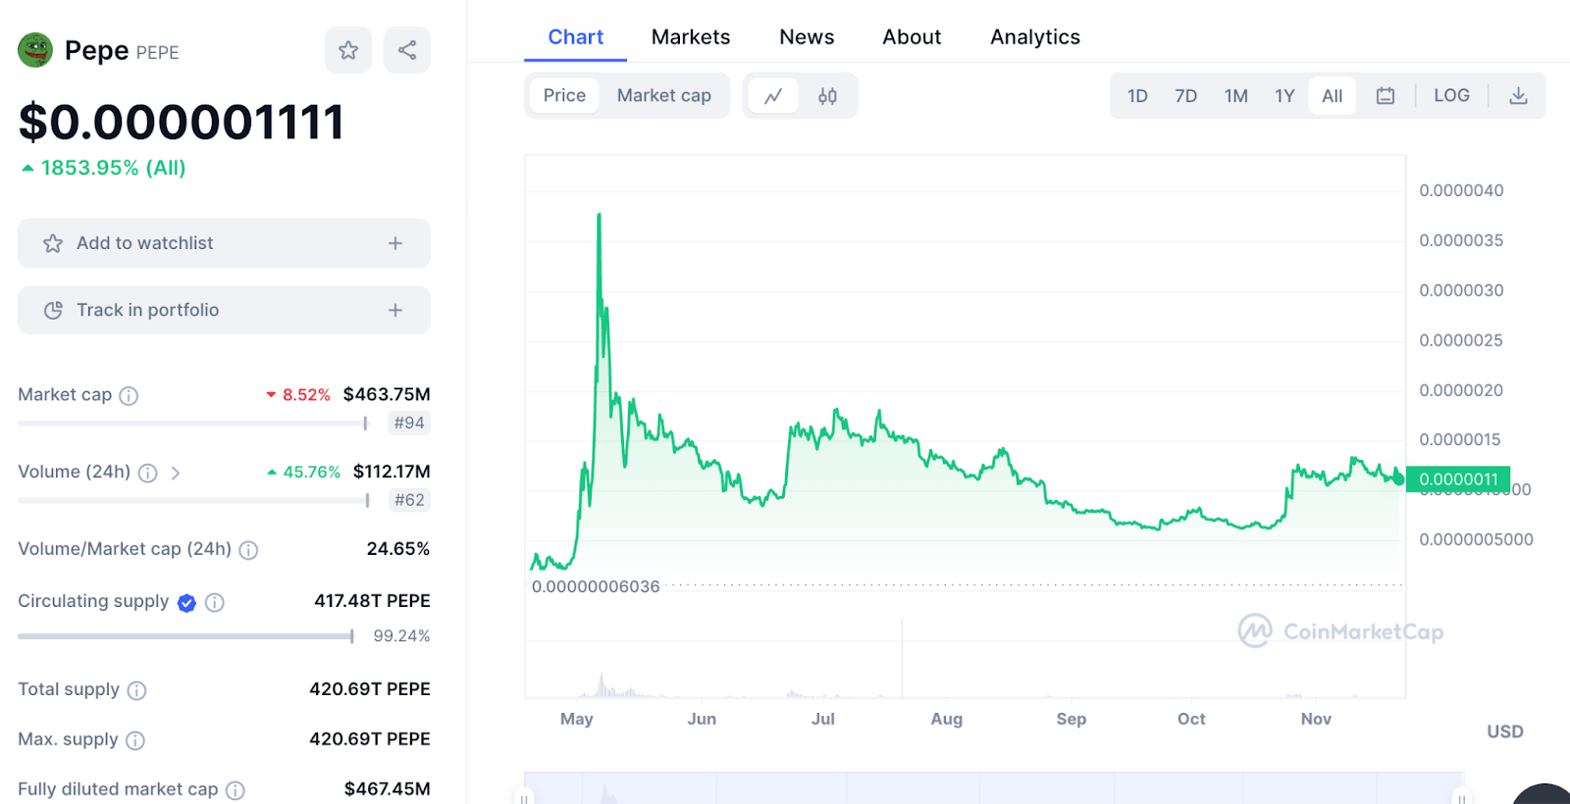Click the 24.65% volume/market cap value
The height and width of the screenshot is (804, 1570).
(x=398, y=549)
